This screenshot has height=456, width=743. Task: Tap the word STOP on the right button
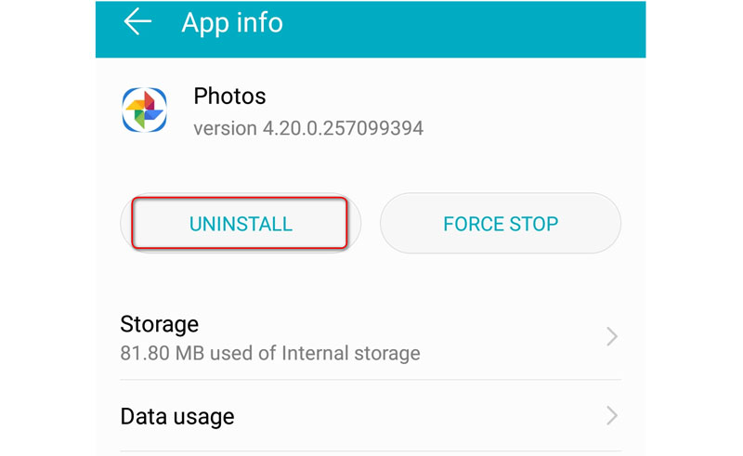(533, 224)
